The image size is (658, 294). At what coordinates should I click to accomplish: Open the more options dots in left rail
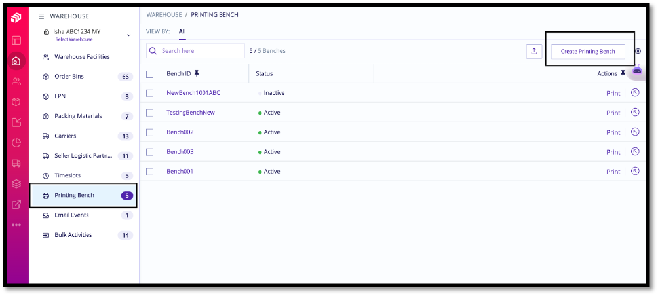16,225
